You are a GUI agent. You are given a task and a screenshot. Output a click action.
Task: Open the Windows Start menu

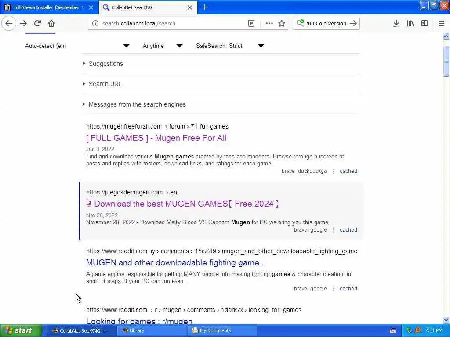point(21,330)
